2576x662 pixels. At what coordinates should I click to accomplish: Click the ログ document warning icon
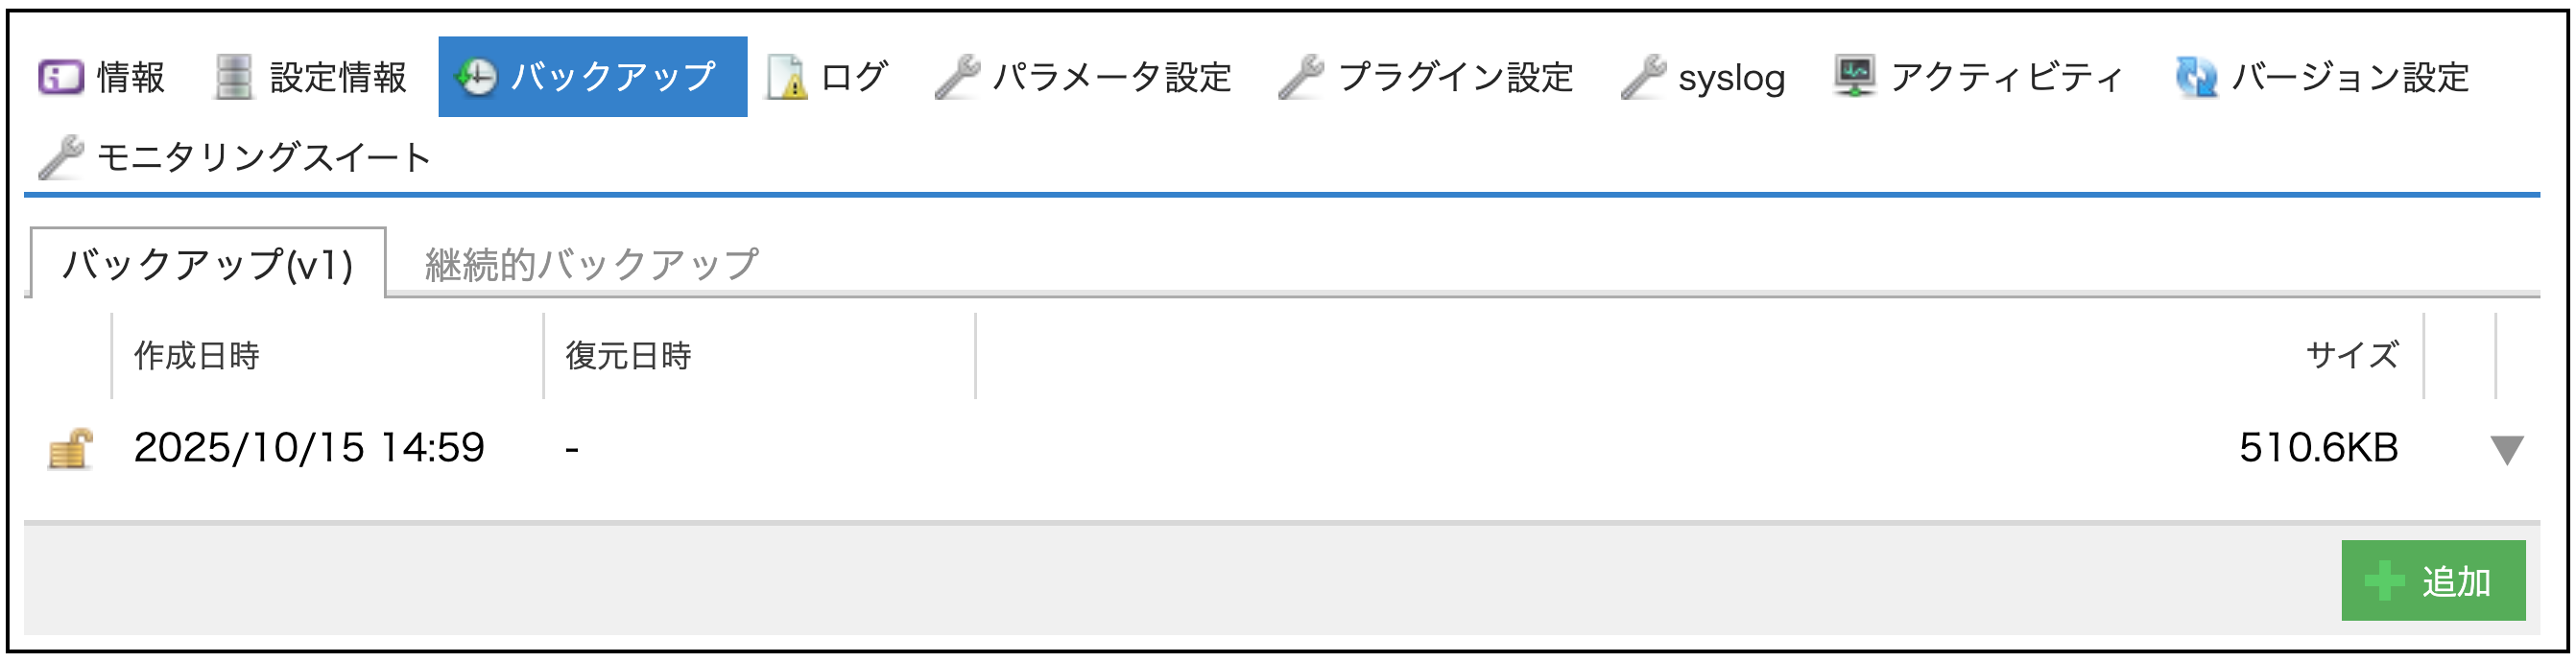tap(787, 77)
